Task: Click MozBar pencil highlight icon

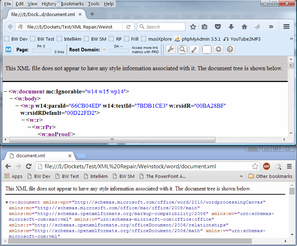Action: tap(194, 50)
